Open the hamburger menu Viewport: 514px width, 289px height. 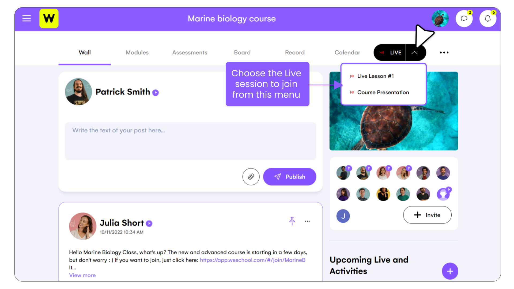[27, 18]
